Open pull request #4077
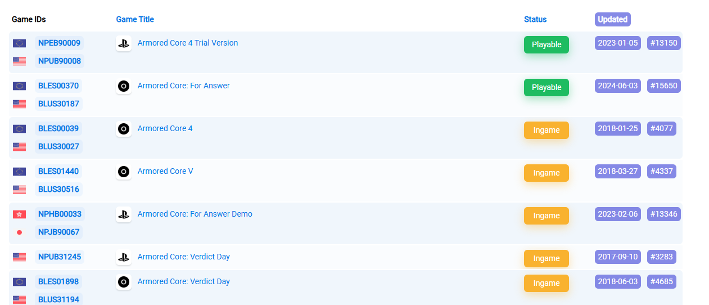This screenshot has width=709, height=305. (x=662, y=128)
